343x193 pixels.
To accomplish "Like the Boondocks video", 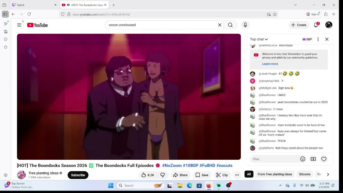I will point(148,175).
